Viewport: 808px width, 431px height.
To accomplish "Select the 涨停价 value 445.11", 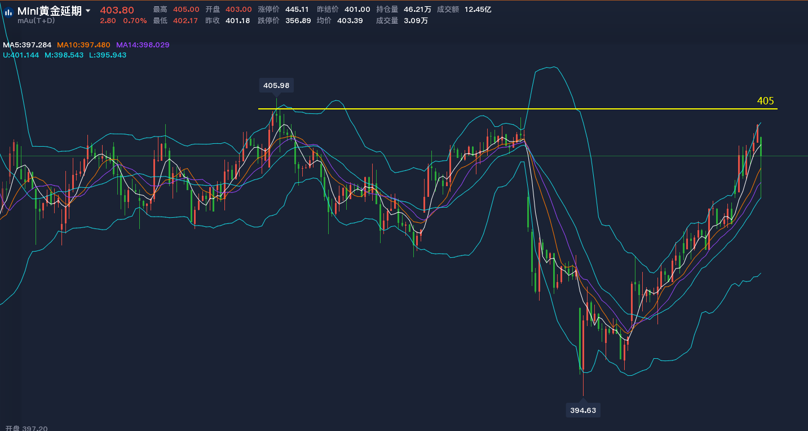I will (x=298, y=10).
